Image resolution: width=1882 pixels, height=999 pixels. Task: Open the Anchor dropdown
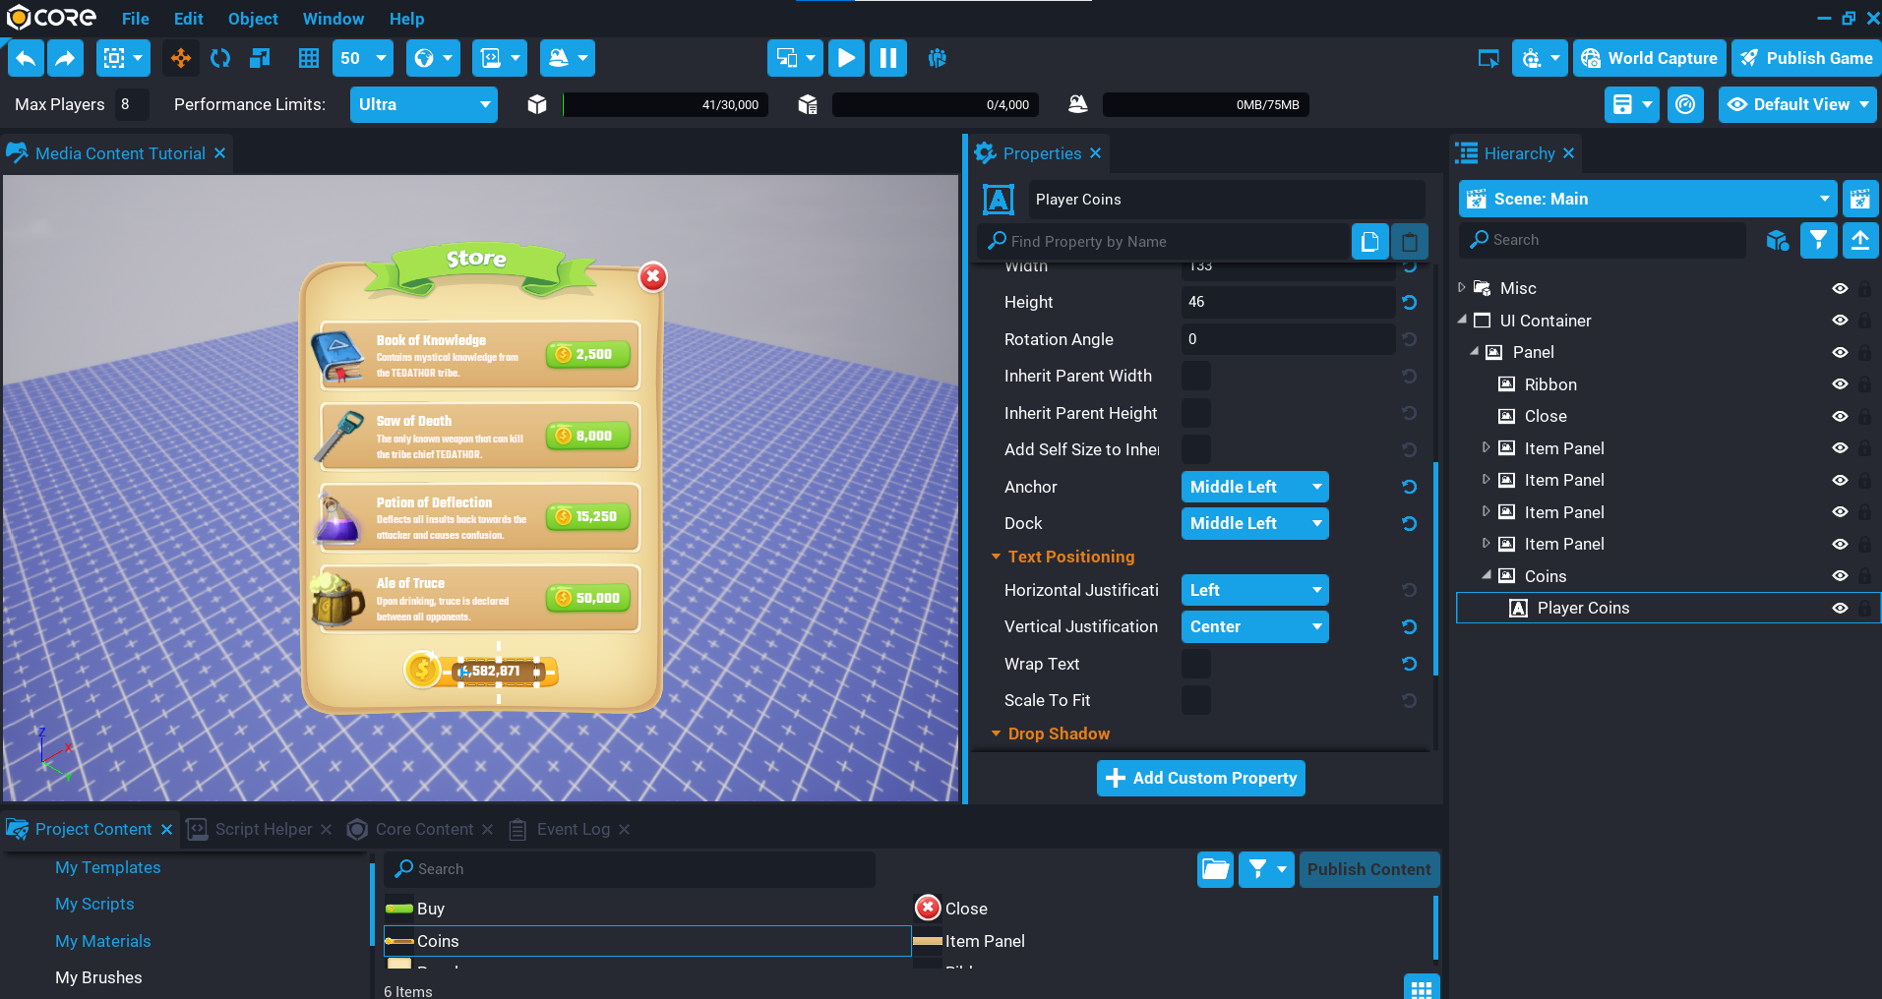click(1254, 487)
